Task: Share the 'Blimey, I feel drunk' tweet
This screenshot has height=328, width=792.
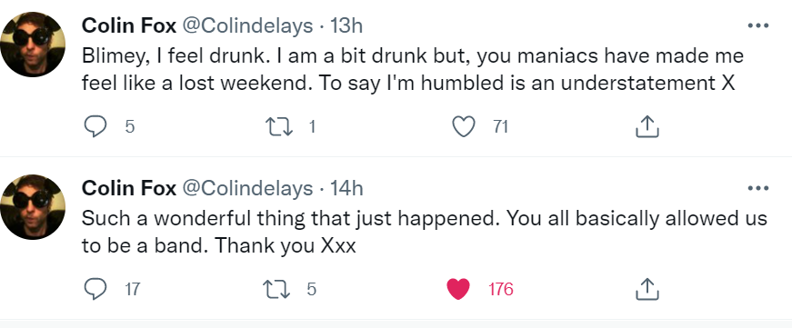Action: [647, 126]
